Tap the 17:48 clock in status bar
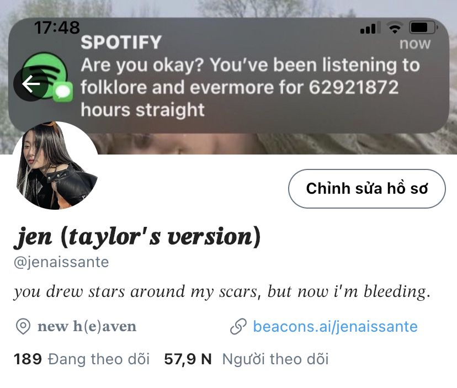This screenshot has width=457, height=388. point(57,28)
